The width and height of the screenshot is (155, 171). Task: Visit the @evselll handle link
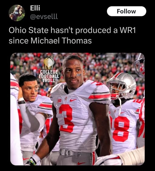(x=44, y=16)
